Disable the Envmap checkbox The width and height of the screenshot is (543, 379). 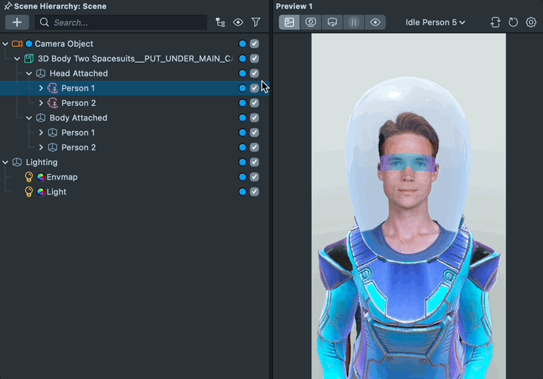(254, 177)
